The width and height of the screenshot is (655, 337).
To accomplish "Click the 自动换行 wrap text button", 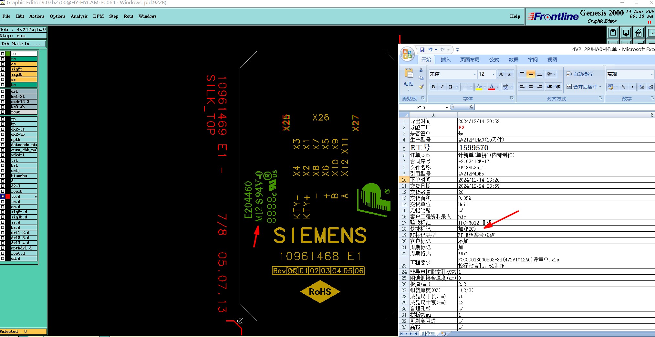I will click(x=580, y=74).
